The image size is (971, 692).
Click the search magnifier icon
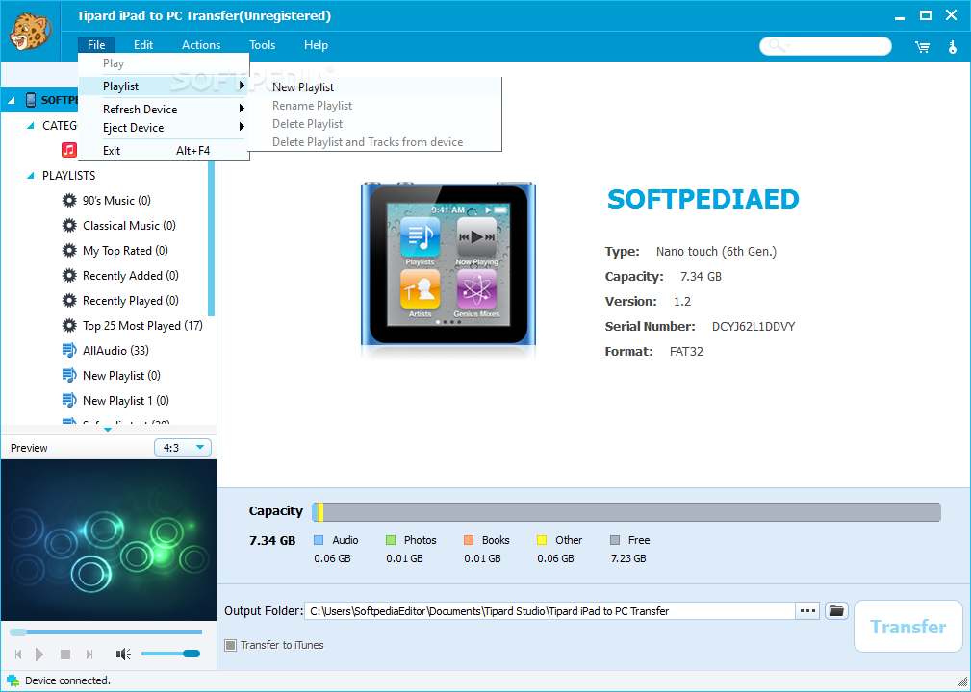[776, 45]
